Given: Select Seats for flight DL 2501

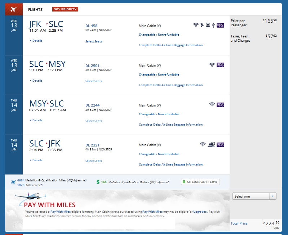Looking at the screenshot, I should (94, 81).
